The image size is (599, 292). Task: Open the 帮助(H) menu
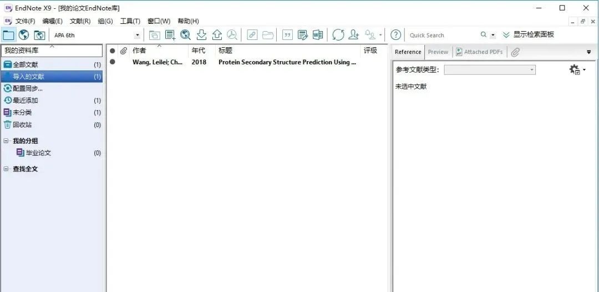tap(189, 21)
